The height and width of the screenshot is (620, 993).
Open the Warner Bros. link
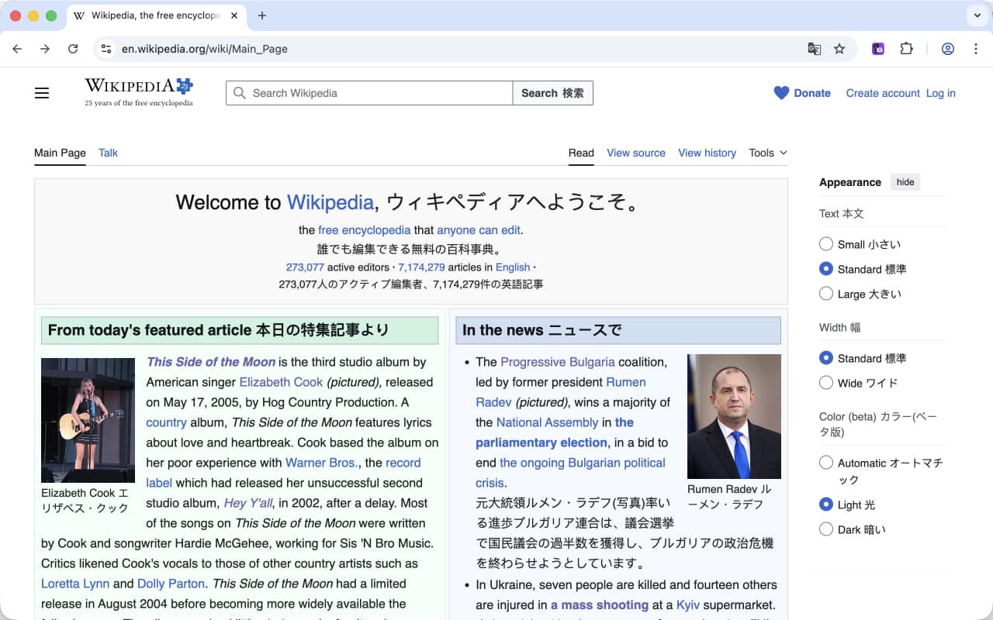[x=322, y=463]
